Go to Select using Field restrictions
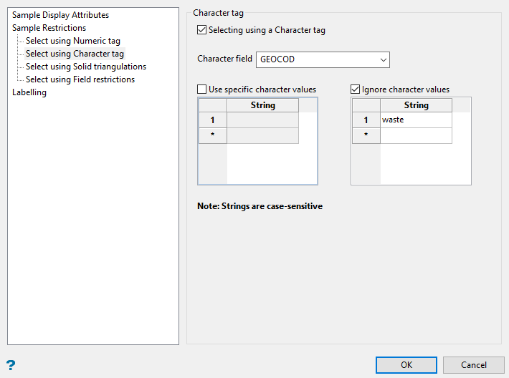Viewport: 509px width, 378px height. click(80, 79)
